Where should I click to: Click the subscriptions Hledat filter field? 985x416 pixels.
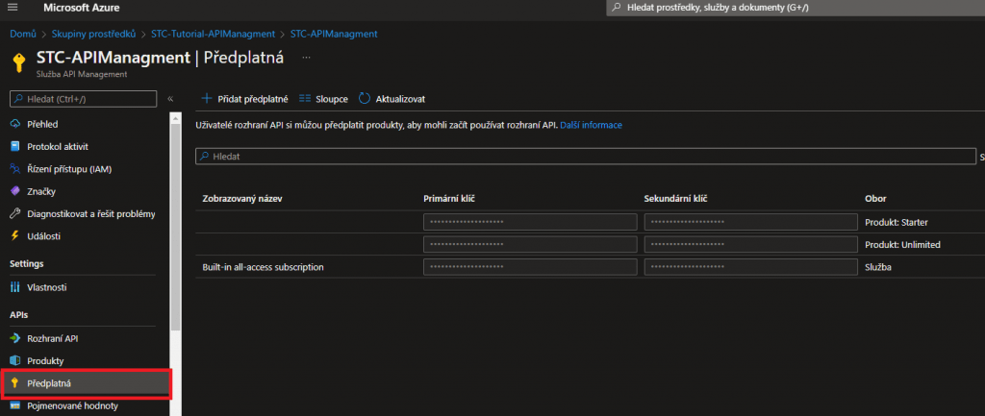[585, 156]
